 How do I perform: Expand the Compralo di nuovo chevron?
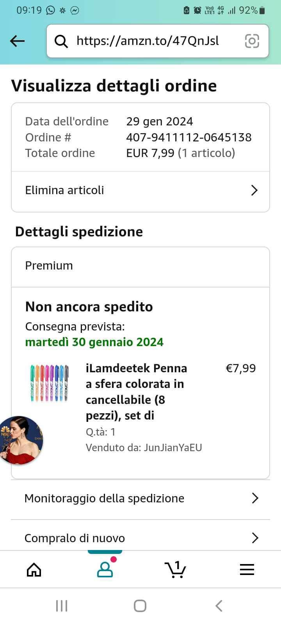(255, 538)
